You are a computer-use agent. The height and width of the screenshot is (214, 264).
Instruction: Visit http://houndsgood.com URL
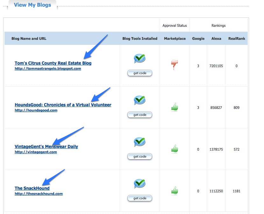click(36, 110)
